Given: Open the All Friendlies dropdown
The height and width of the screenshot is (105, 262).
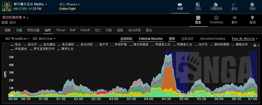Looking at the screenshot, I should pyautogui.click(x=17, y=38).
